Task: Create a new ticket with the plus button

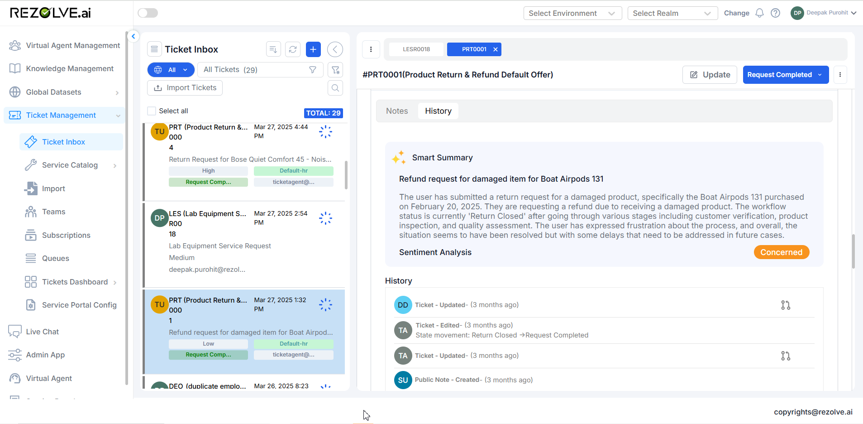Action: coord(313,49)
